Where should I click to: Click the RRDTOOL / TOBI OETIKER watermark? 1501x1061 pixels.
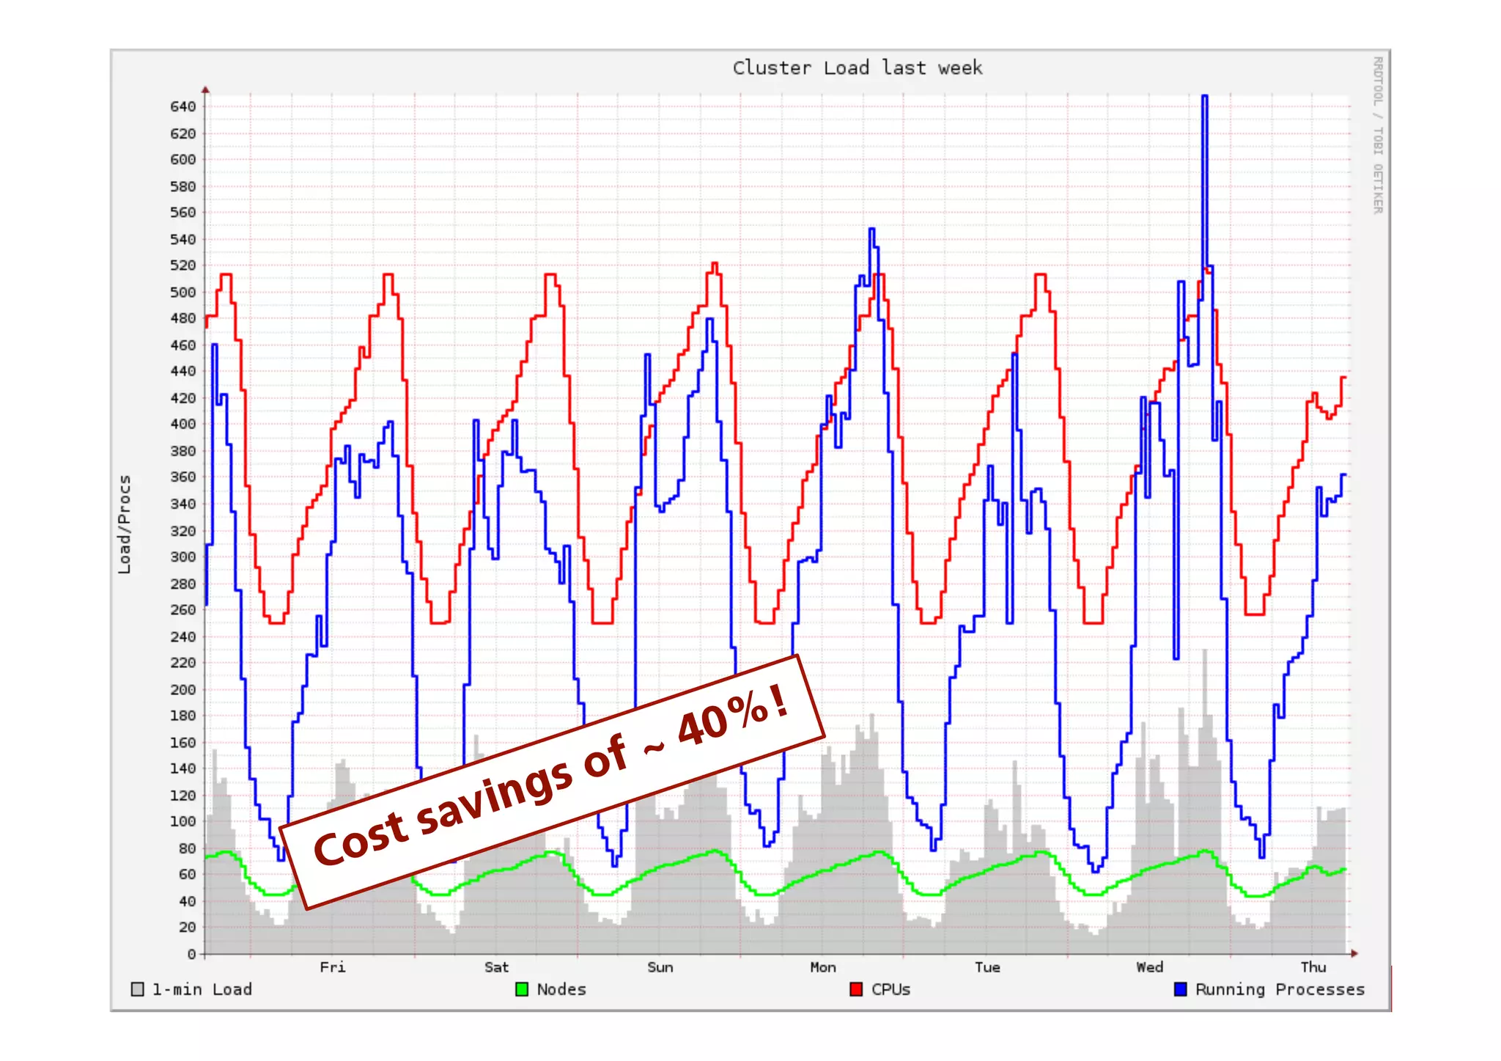pos(1377,135)
